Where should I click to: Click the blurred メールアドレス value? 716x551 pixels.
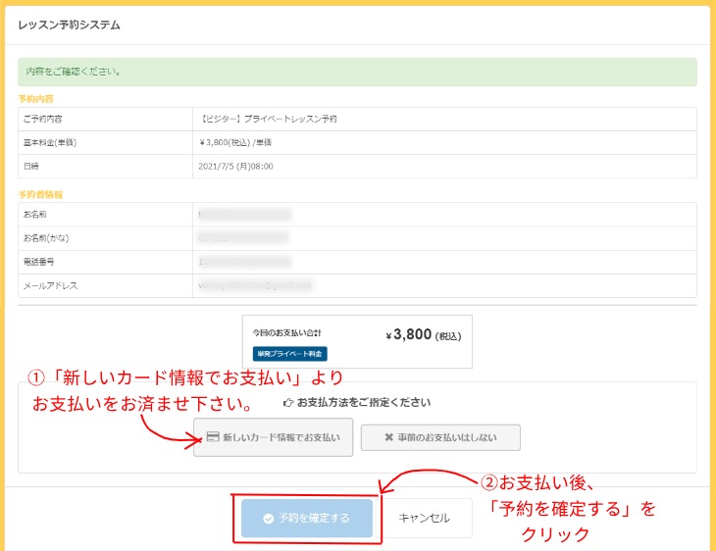(255, 285)
